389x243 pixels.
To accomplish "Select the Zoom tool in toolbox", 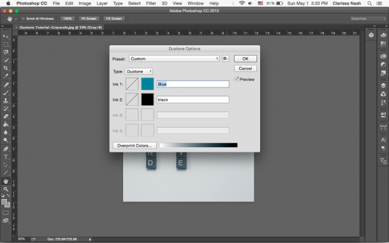I will coord(6,189).
